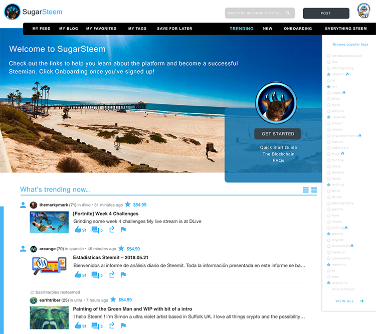This screenshot has height=334, width=376.
Task: Flag the Estadisticas Steemit post
Action: [x=123, y=275]
